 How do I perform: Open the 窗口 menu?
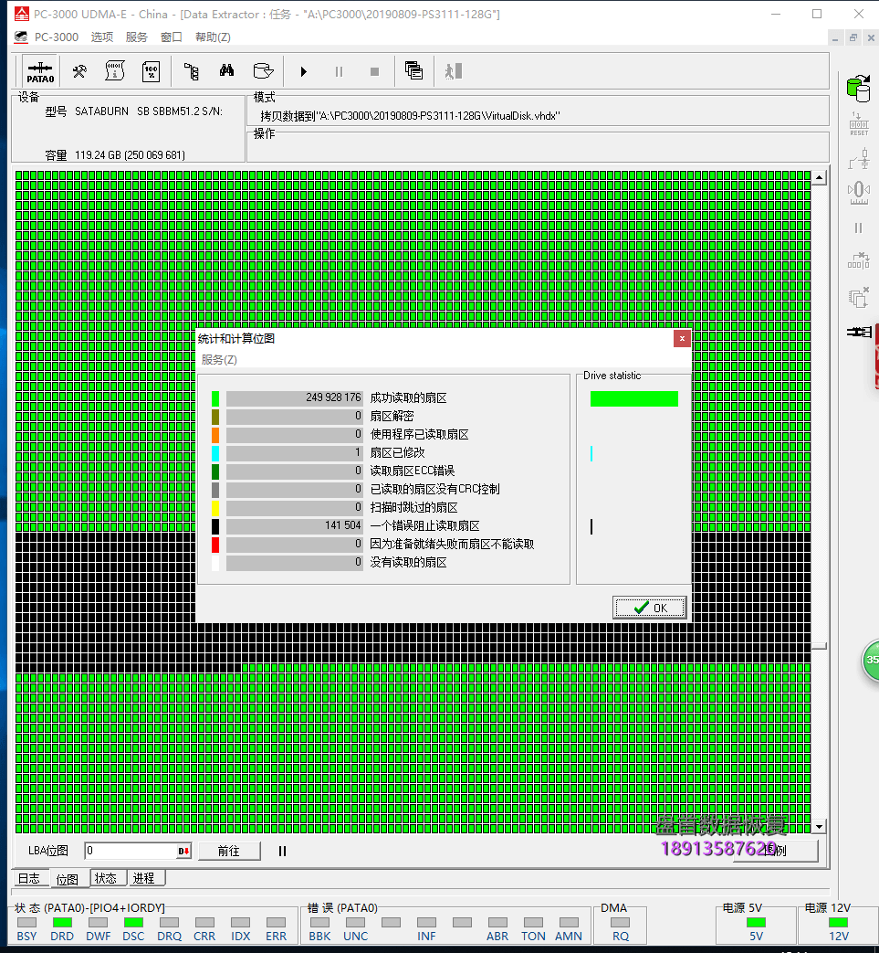172,37
